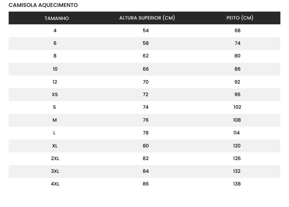289x207 pixels.
Task: Click the XS size cell
Action: coord(55,95)
